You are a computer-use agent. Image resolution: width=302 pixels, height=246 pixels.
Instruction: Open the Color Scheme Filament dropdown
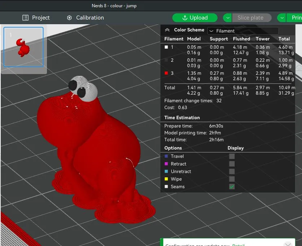pos(243,31)
